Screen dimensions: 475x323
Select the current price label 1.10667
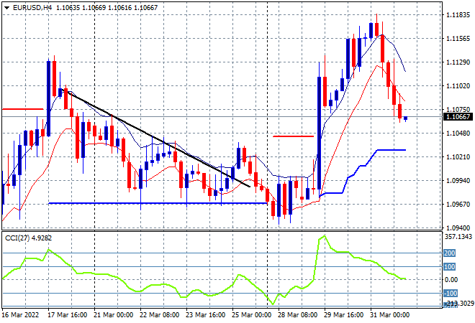pyautogui.click(x=458, y=116)
